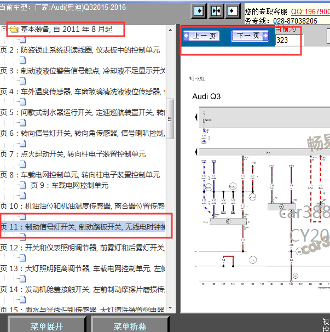Select 页 5 : 间歇式刮水器运行开关 entry
Image resolution: width=330 pixels, height=332 pixels.
coord(83,112)
